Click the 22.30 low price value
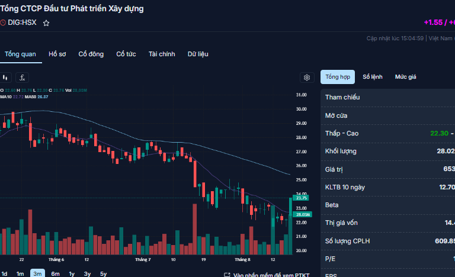455x277 pixels. click(439, 133)
